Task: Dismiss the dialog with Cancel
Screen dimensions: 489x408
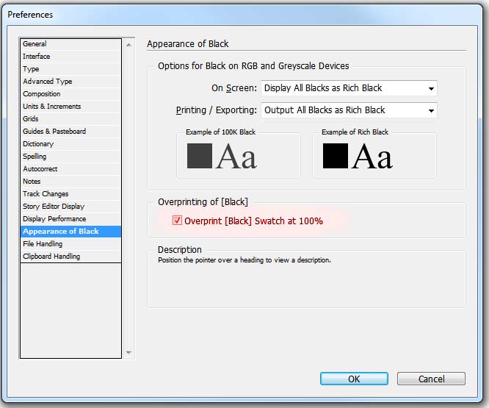Action: [431, 379]
